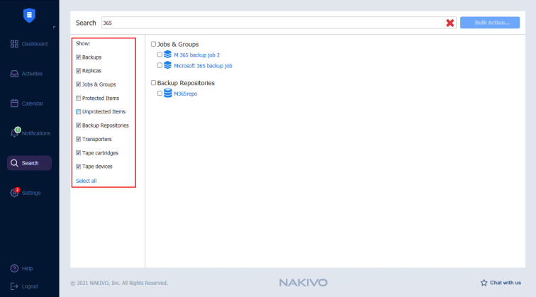Clear search with the red X icon
Image resolution: width=536 pixels, height=297 pixels.
click(x=450, y=23)
